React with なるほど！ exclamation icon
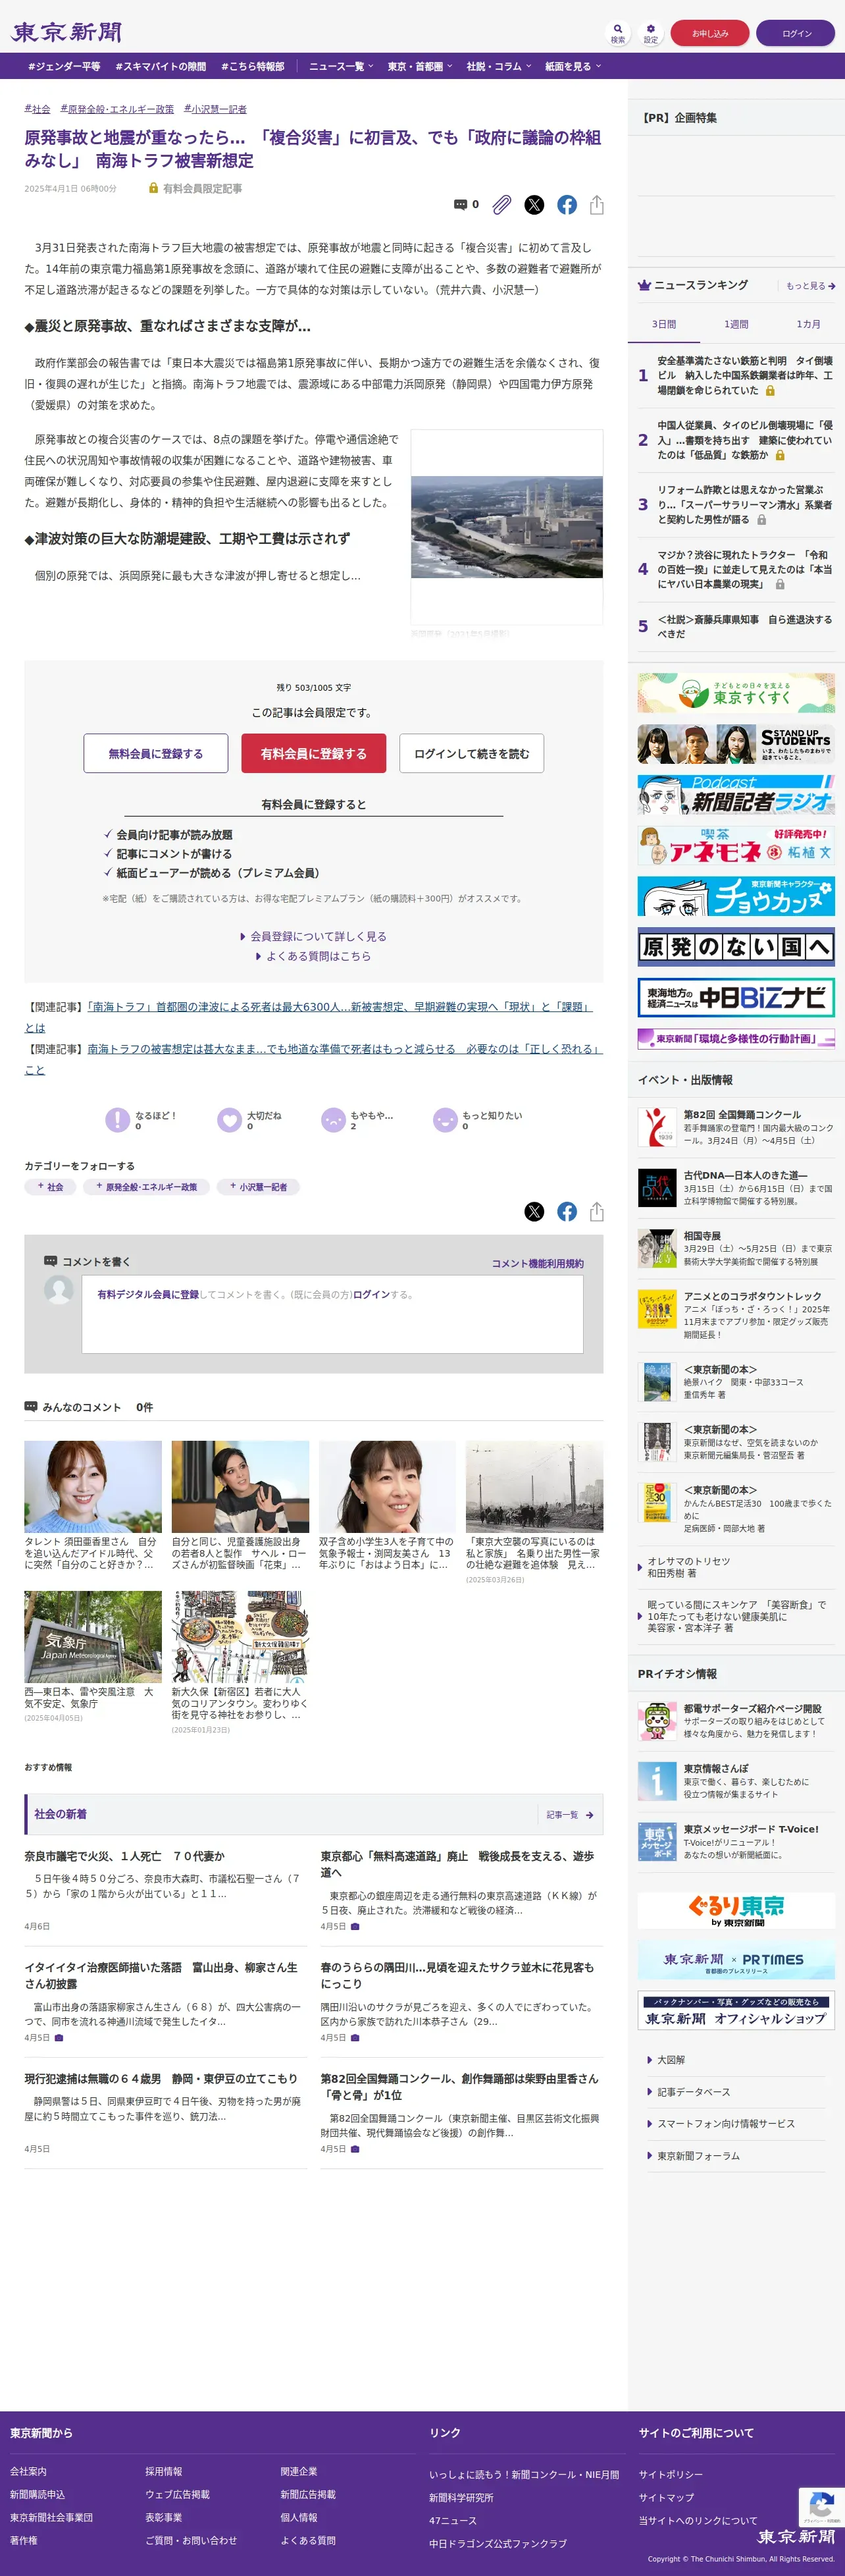Viewport: 845px width, 2576px height. click(117, 1119)
